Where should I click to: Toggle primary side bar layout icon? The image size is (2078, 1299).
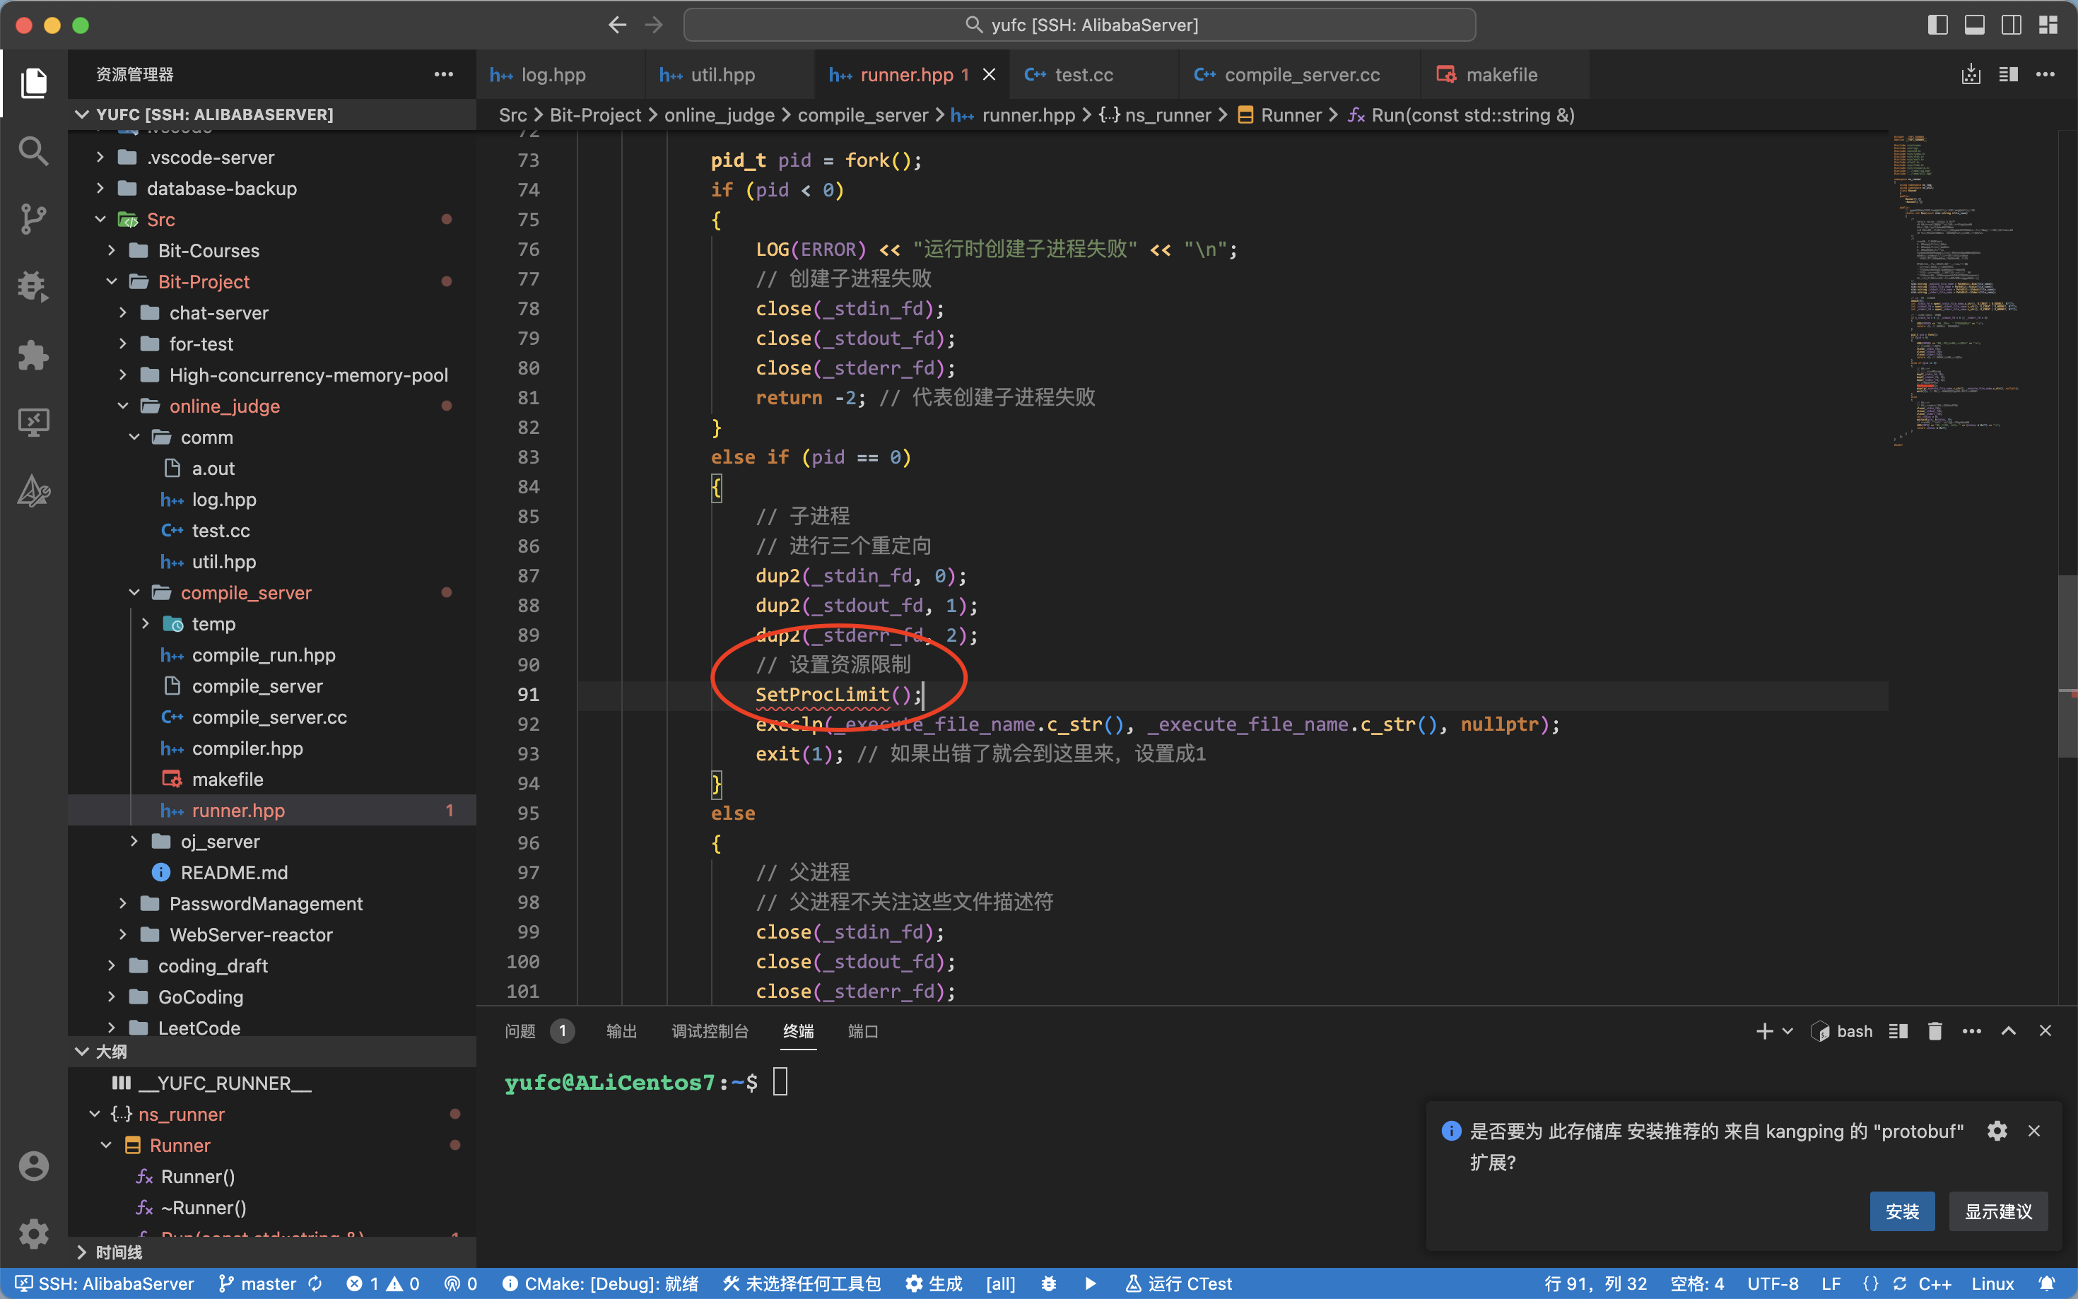(1937, 25)
